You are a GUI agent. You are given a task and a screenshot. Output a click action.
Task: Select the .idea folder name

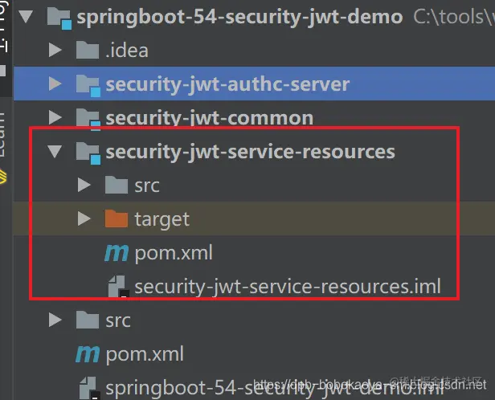pos(127,51)
